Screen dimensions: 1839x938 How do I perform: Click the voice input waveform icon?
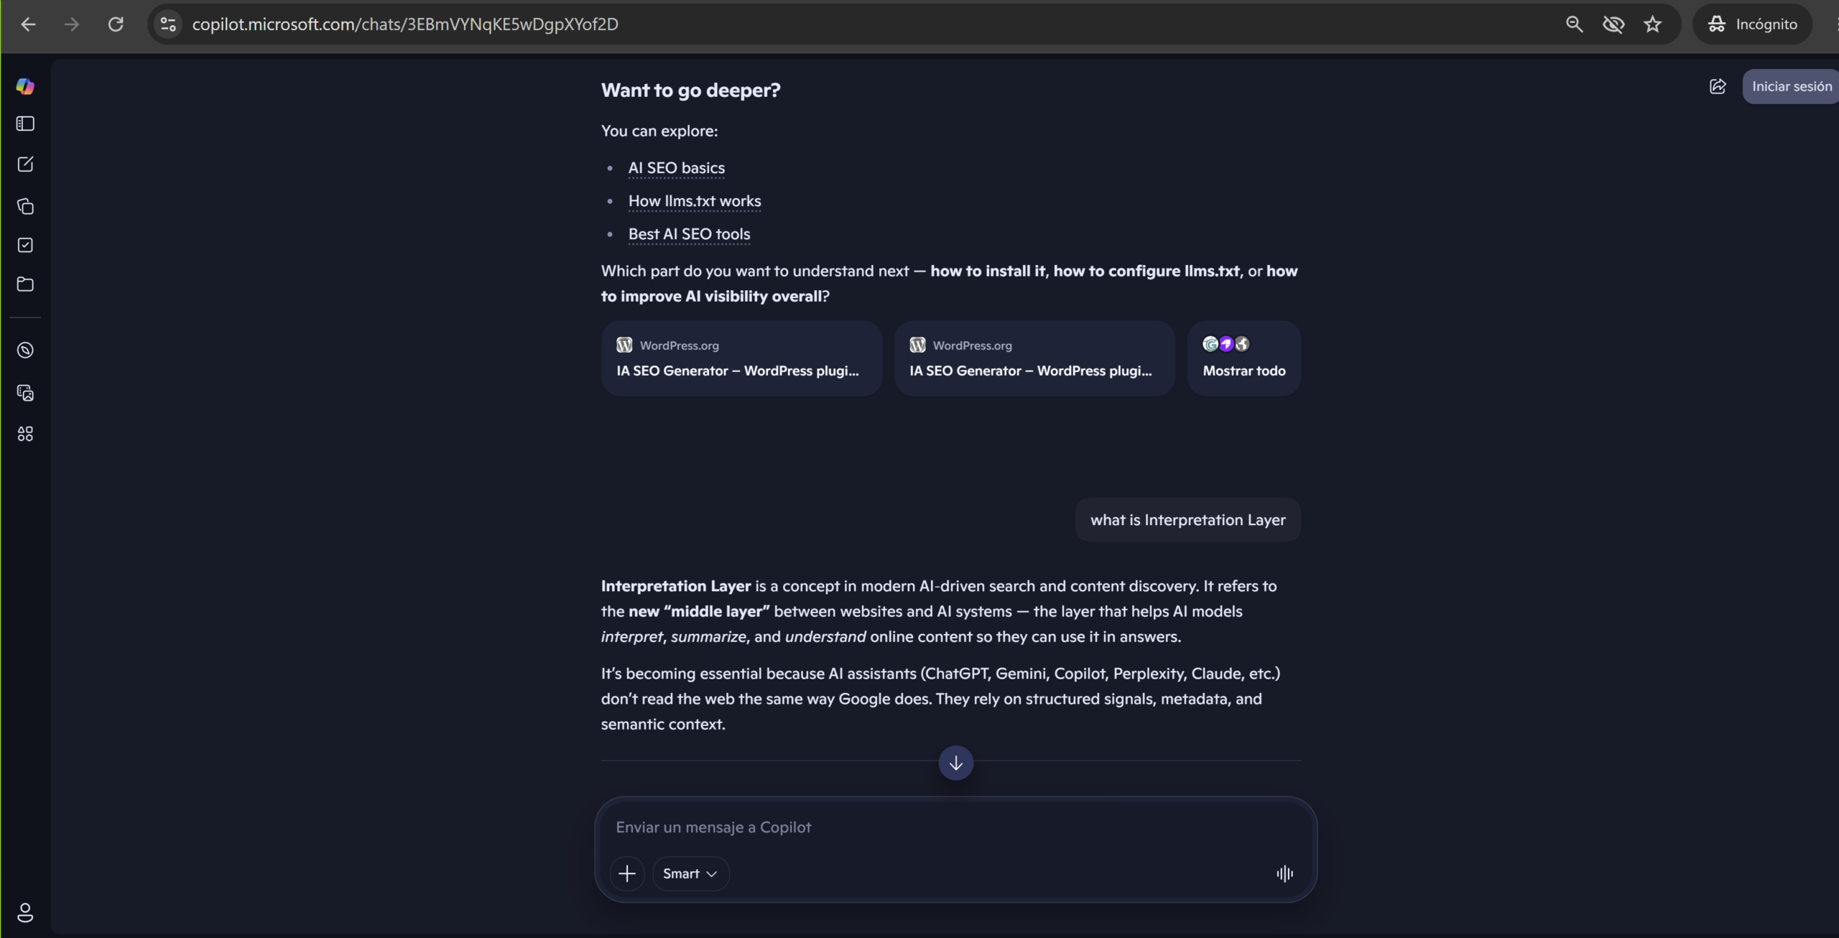tap(1284, 873)
